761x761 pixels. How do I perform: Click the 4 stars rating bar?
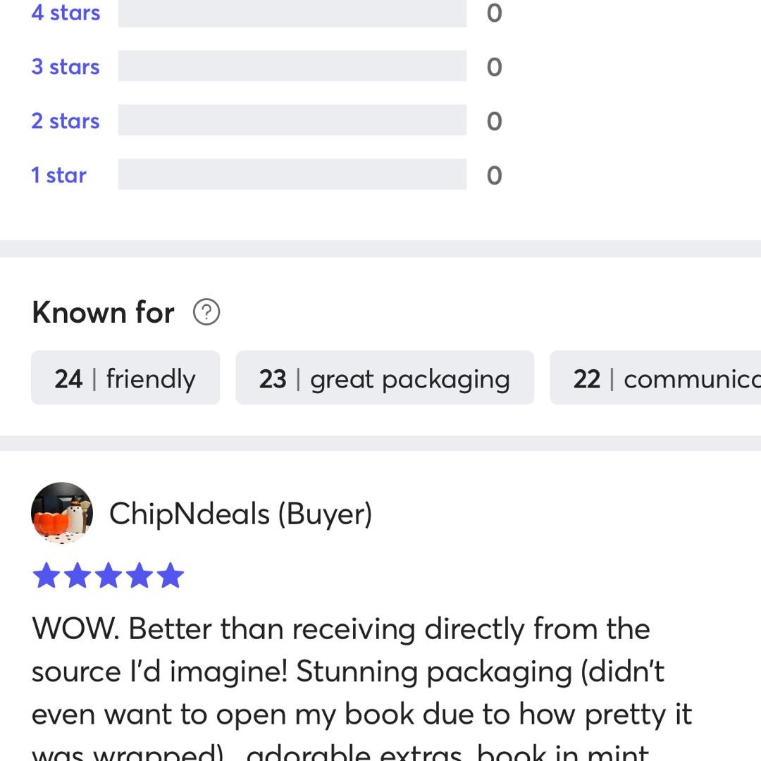[x=292, y=13]
